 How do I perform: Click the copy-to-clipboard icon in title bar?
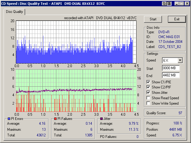click(164, 3)
